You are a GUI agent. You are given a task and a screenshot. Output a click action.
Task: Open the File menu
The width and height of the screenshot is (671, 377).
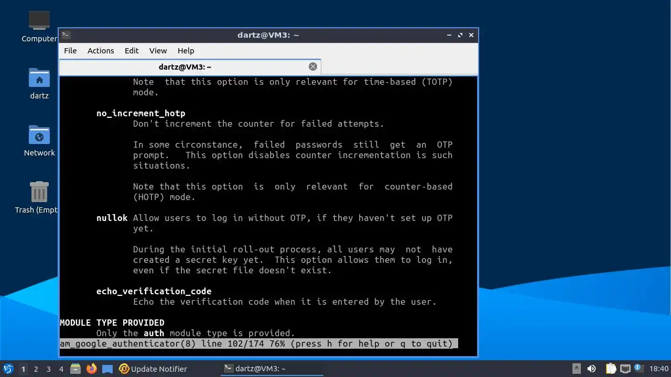pyautogui.click(x=70, y=51)
